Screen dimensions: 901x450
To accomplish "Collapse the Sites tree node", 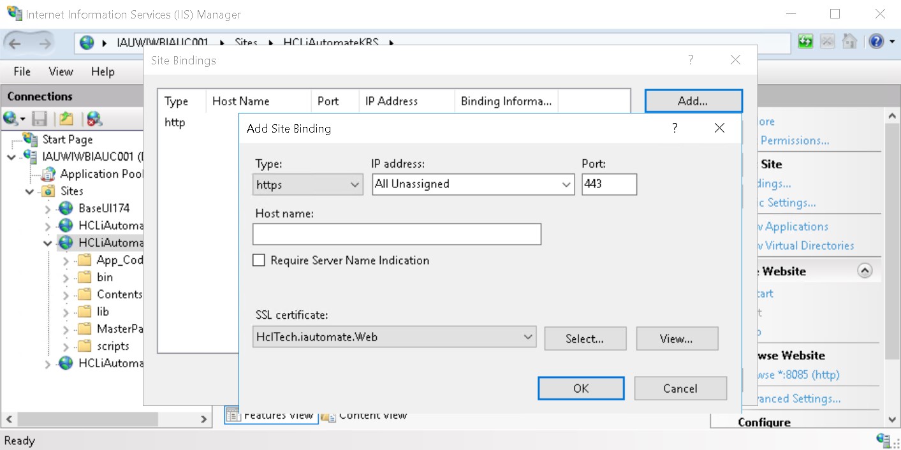I will (30, 191).
